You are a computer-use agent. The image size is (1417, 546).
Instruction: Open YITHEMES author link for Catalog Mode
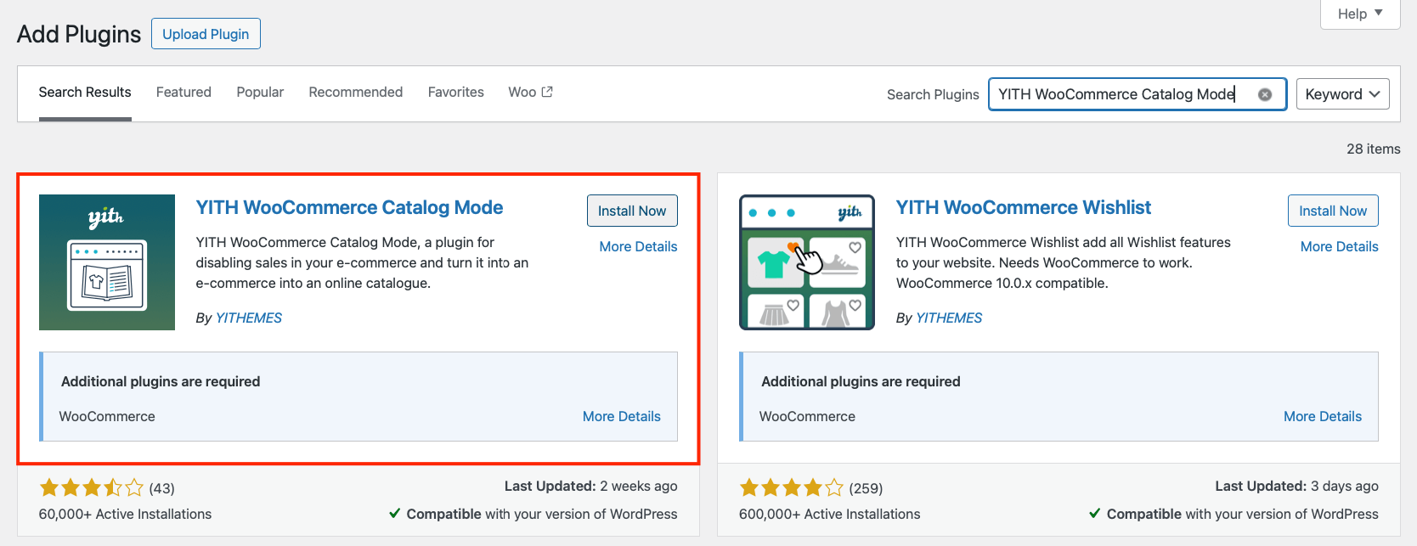[249, 318]
